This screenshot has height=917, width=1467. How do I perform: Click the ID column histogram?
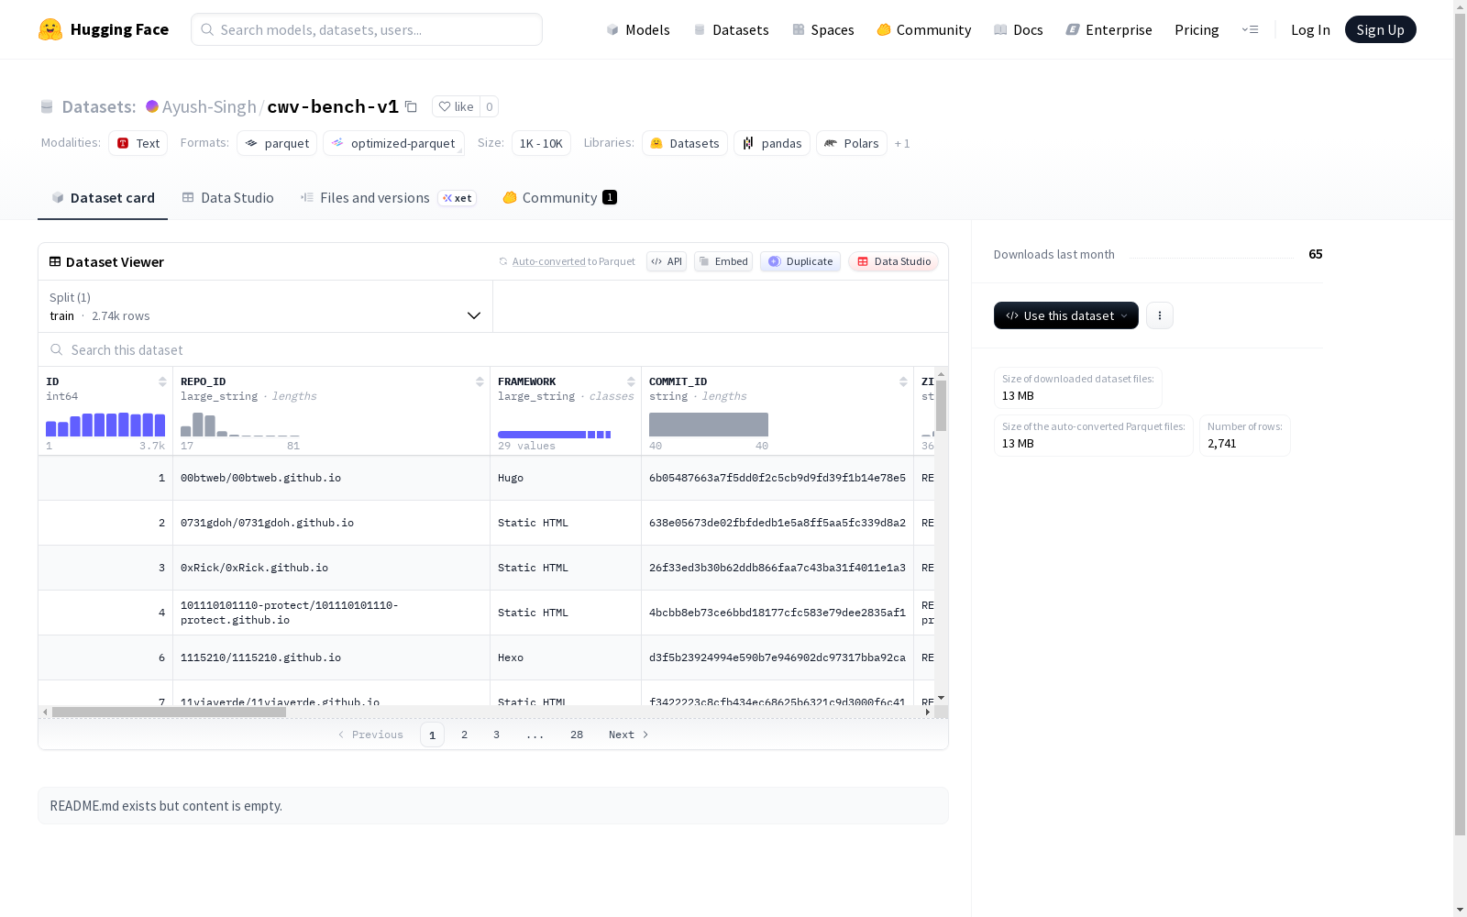tap(105, 425)
